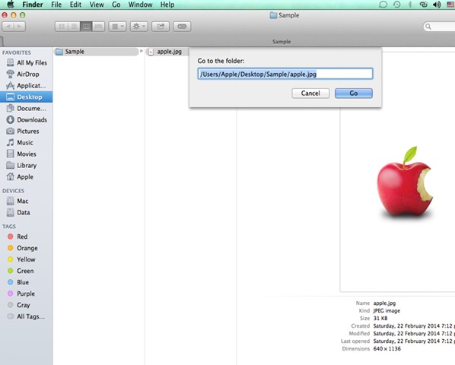Switch to column view
455x365 pixels.
[86, 27]
